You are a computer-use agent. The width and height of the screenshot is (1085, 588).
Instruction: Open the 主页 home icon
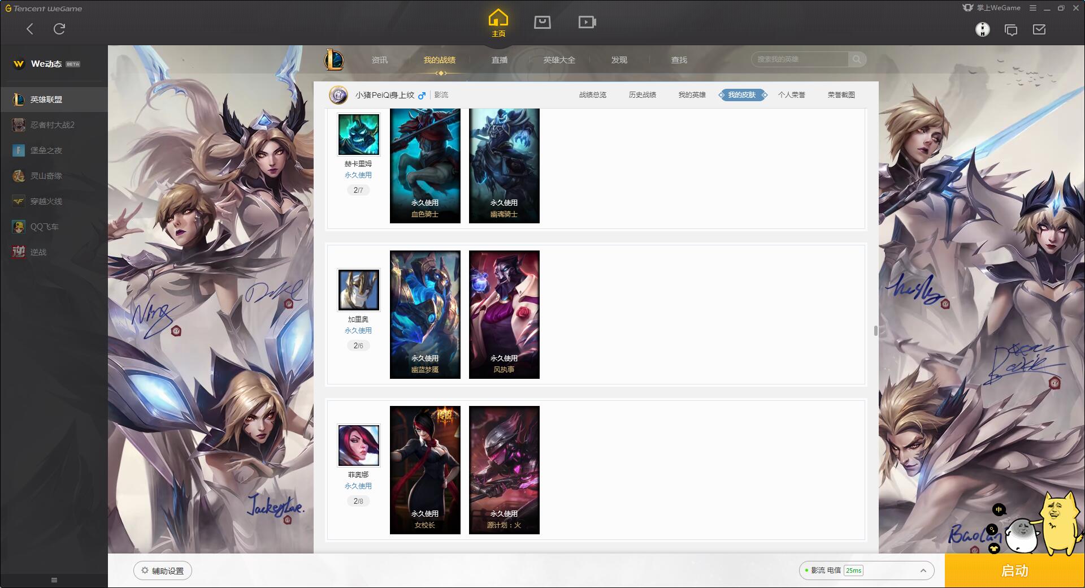point(498,23)
